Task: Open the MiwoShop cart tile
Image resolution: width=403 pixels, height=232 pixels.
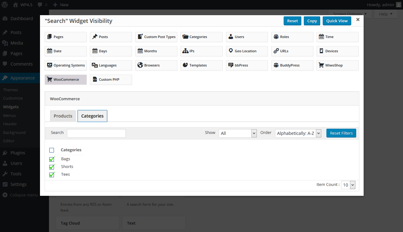Action: (x=338, y=65)
